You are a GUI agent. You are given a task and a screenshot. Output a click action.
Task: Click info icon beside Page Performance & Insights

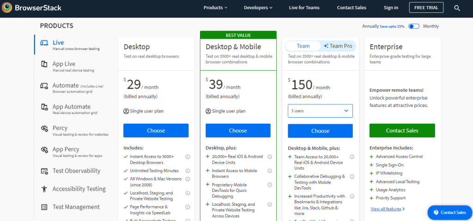[x=188, y=207]
